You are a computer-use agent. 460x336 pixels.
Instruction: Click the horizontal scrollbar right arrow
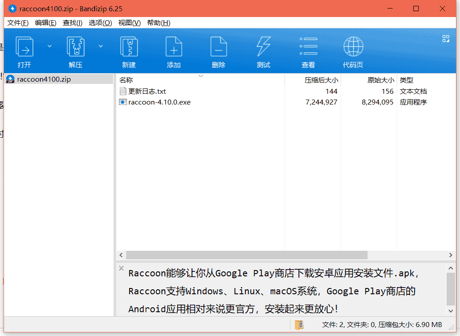point(451,255)
